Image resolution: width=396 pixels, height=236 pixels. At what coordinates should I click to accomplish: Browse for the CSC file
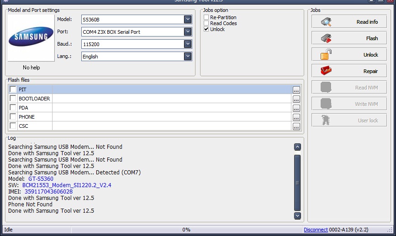pos(296,126)
